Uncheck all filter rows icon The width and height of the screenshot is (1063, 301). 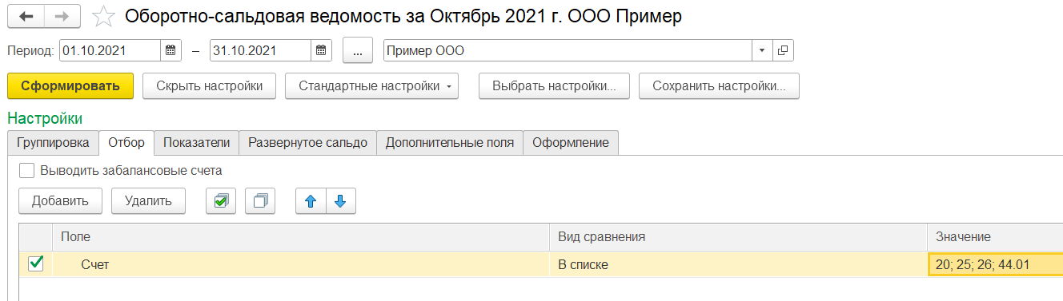259,202
